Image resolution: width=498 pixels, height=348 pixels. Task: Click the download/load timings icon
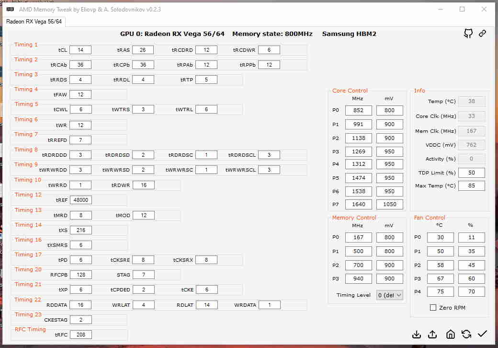(x=417, y=334)
